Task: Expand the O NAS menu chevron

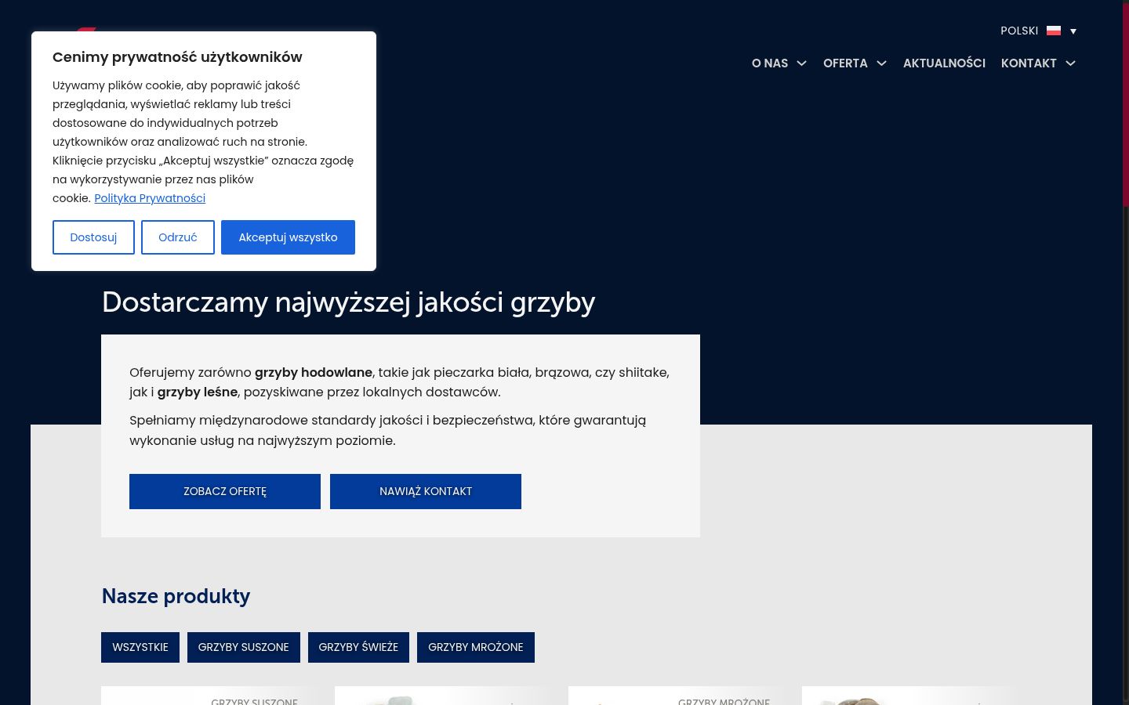Action: pyautogui.click(x=801, y=63)
